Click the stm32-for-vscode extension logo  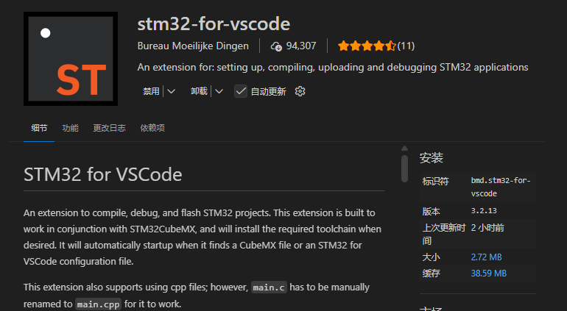(70, 59)
